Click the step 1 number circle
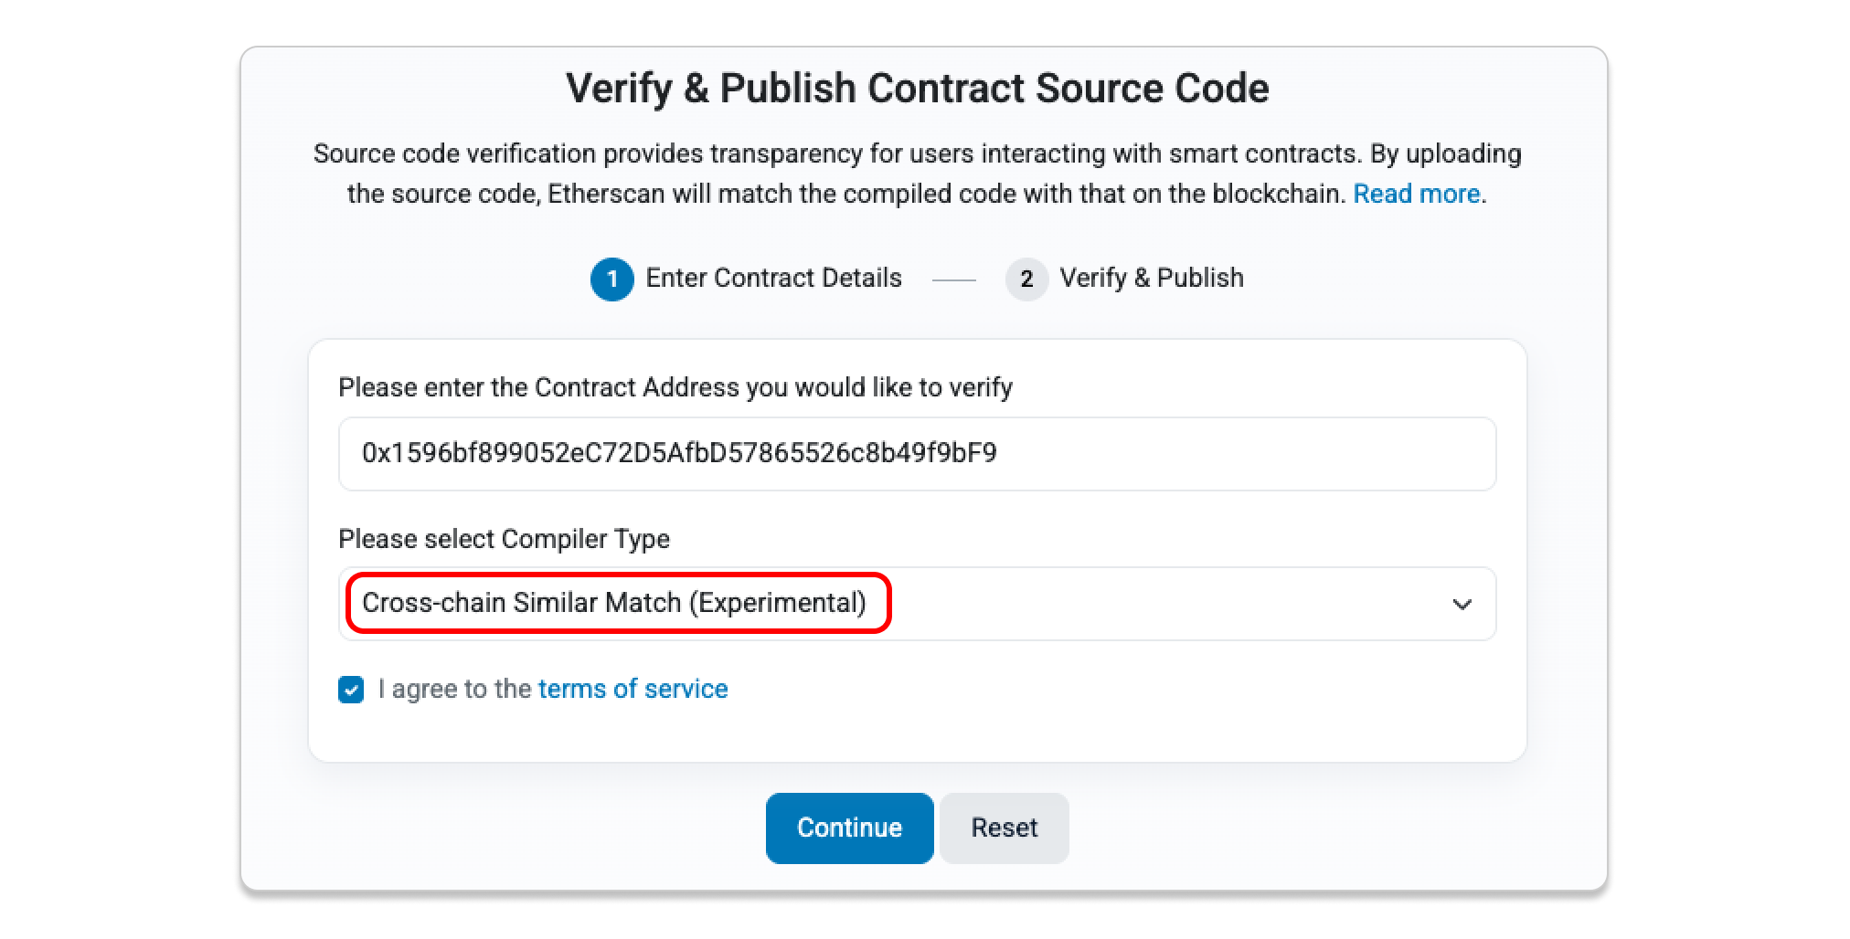 (x=611, y=279)
